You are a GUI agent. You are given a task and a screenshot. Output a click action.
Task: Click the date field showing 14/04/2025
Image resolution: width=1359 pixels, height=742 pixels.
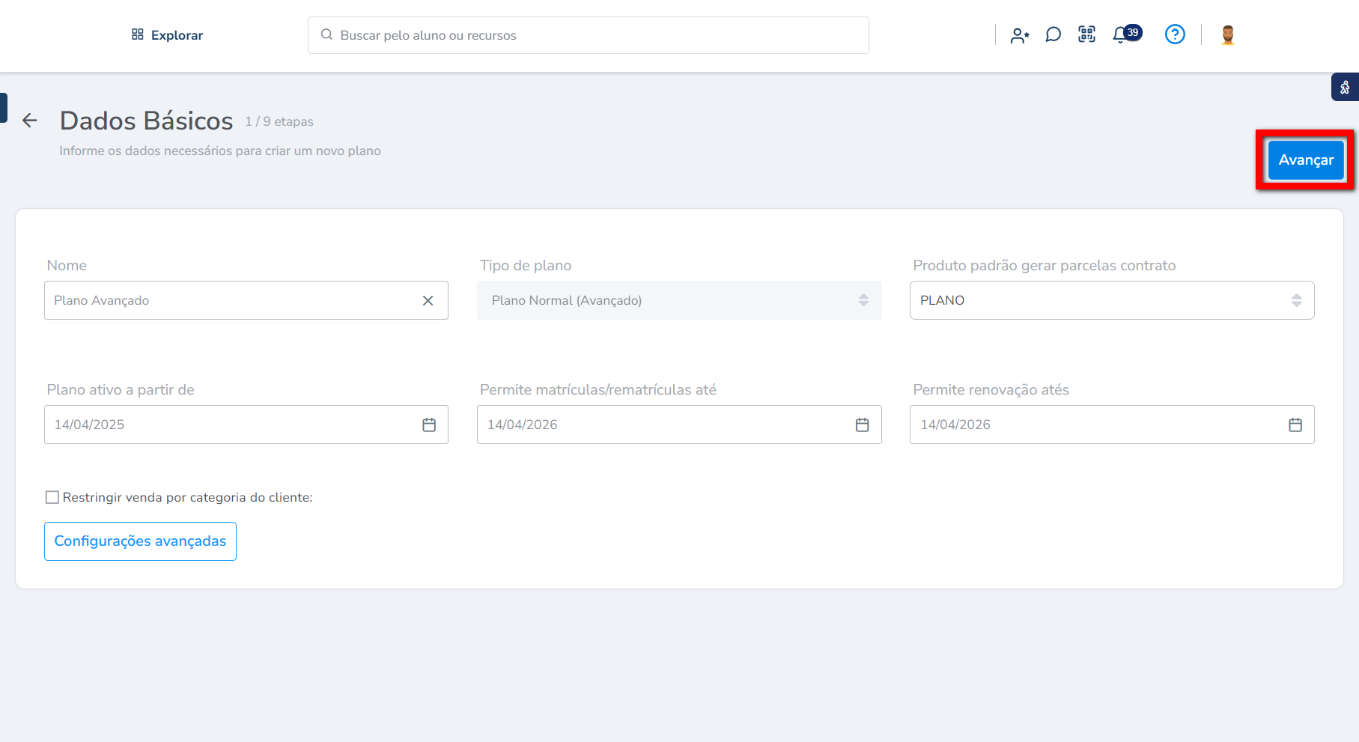[246, 425]
